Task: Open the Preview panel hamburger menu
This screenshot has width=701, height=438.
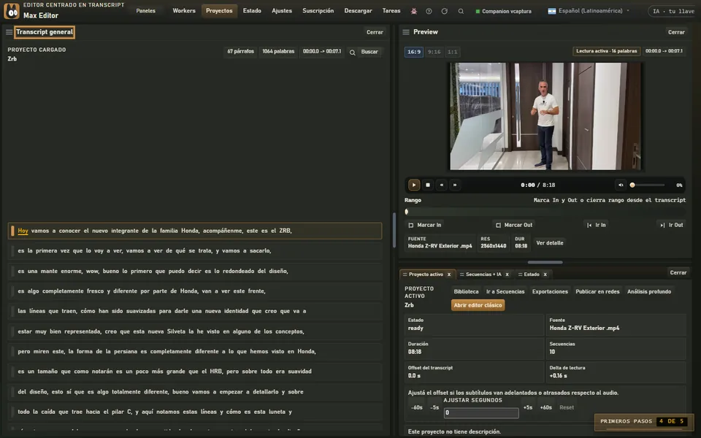Action: (406, 32)
